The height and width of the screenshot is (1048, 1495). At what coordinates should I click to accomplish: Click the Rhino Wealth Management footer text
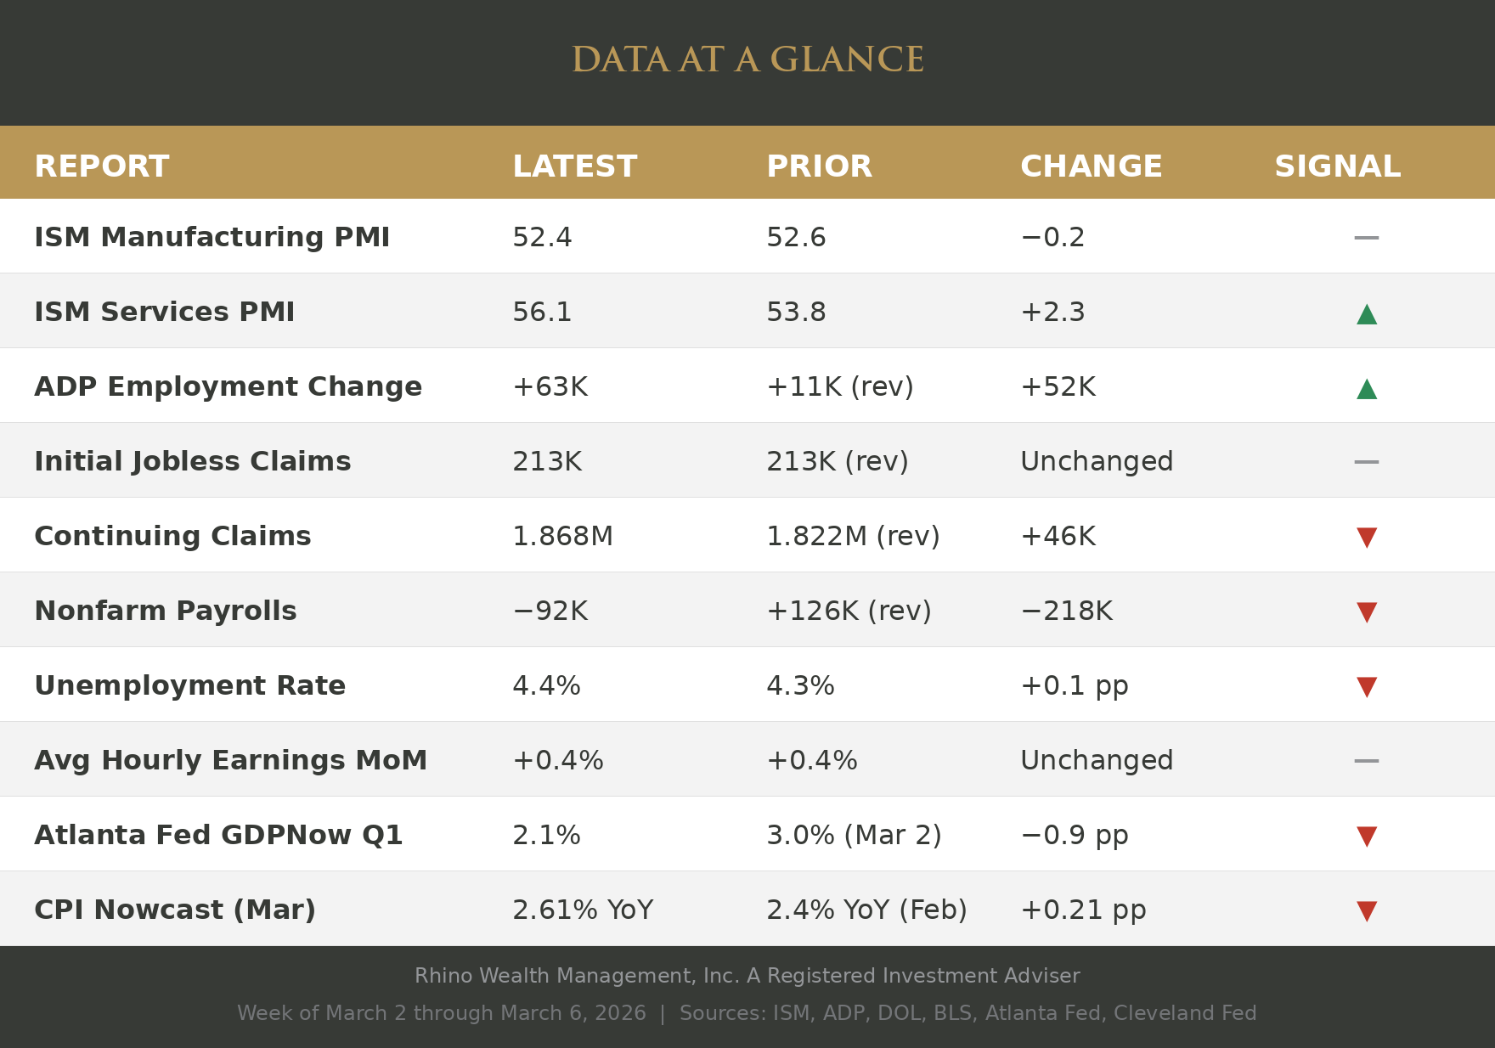747,977
